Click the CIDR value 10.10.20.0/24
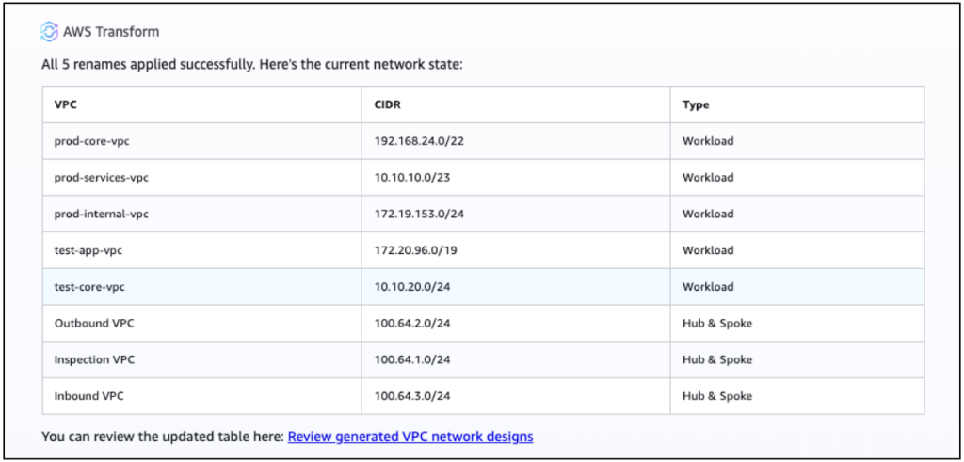The height and width of the screenshot is (462, 964). pos(413,287)
